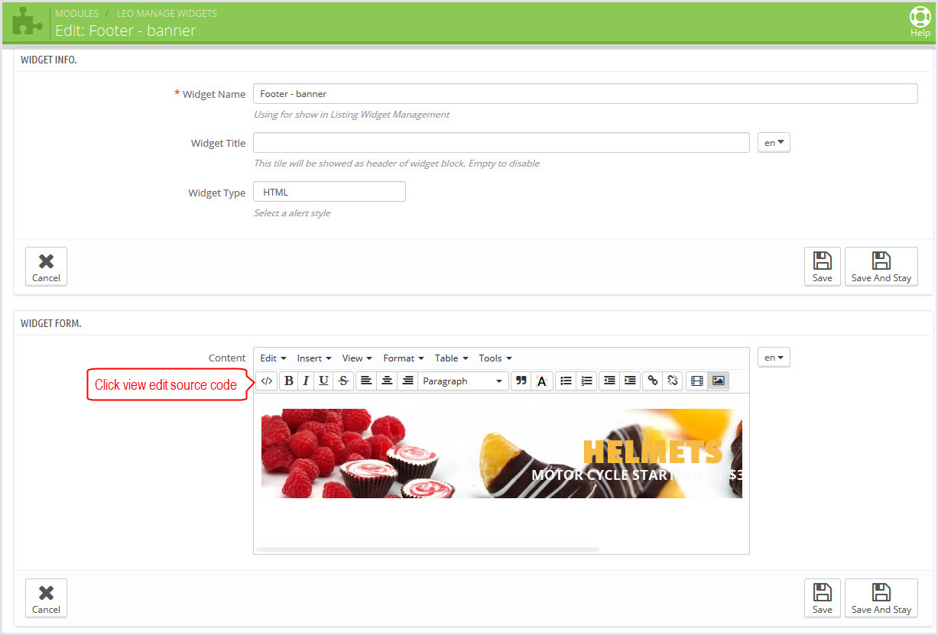
Task: Toggle italic formatting
Action: [306, 381]
